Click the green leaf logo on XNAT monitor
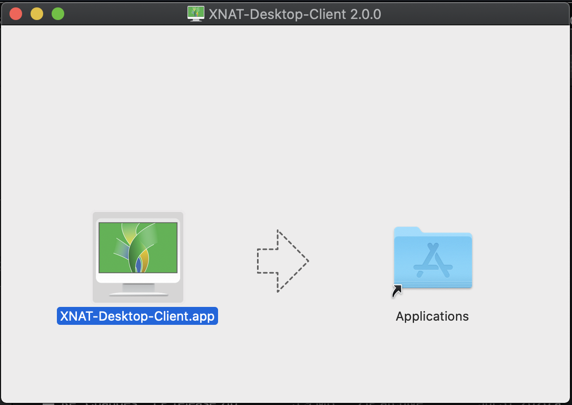The width and height of the screenshot is (572, 405). pyautogui.click(x=138, y=247)
